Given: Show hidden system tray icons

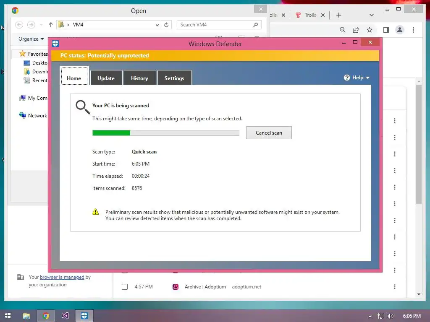Looking at the screenshot, I should coord(370,316).
